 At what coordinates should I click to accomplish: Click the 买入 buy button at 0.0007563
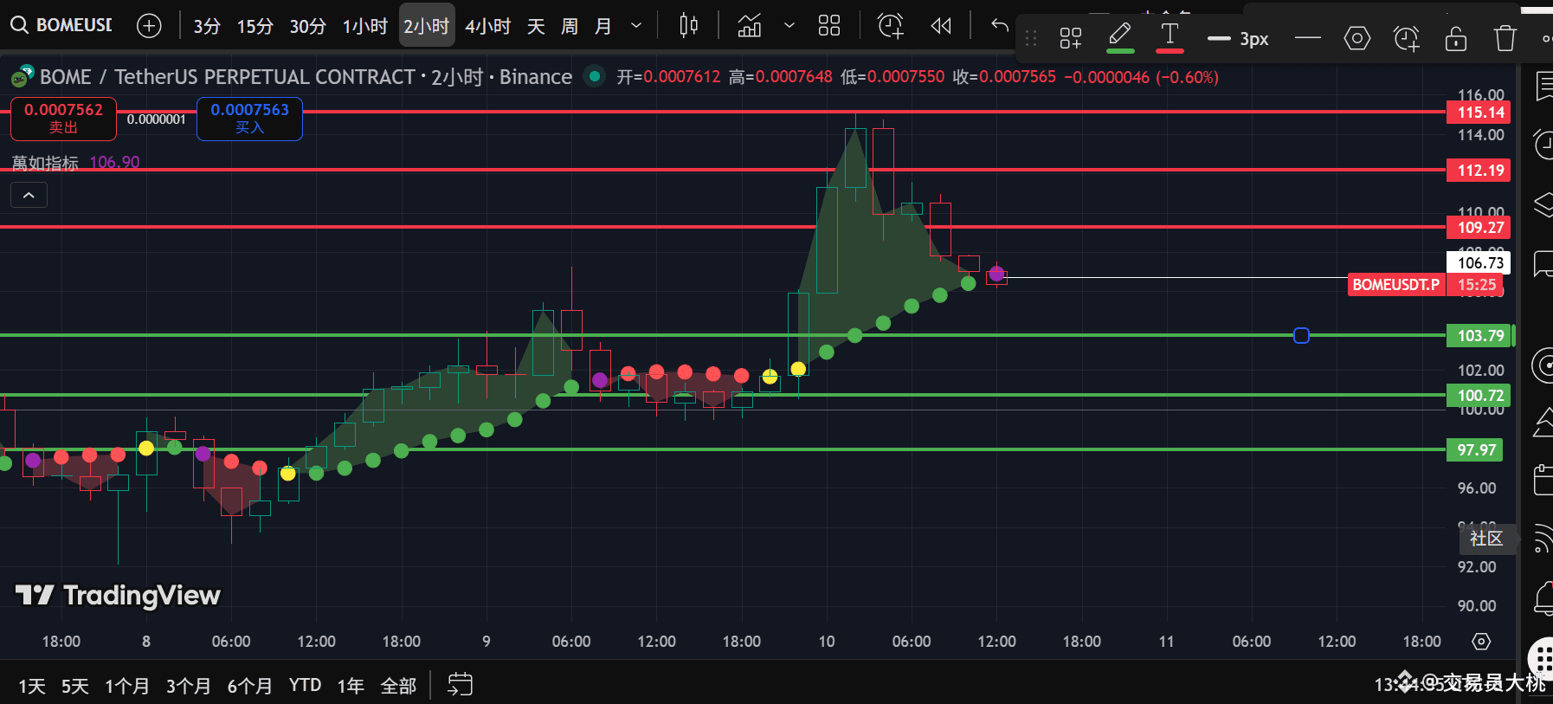tap(249, 119)
